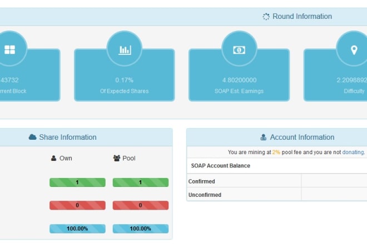Click the SOAP Est. Earnings label
Viewport: 367px width, 244px height.
239,91
